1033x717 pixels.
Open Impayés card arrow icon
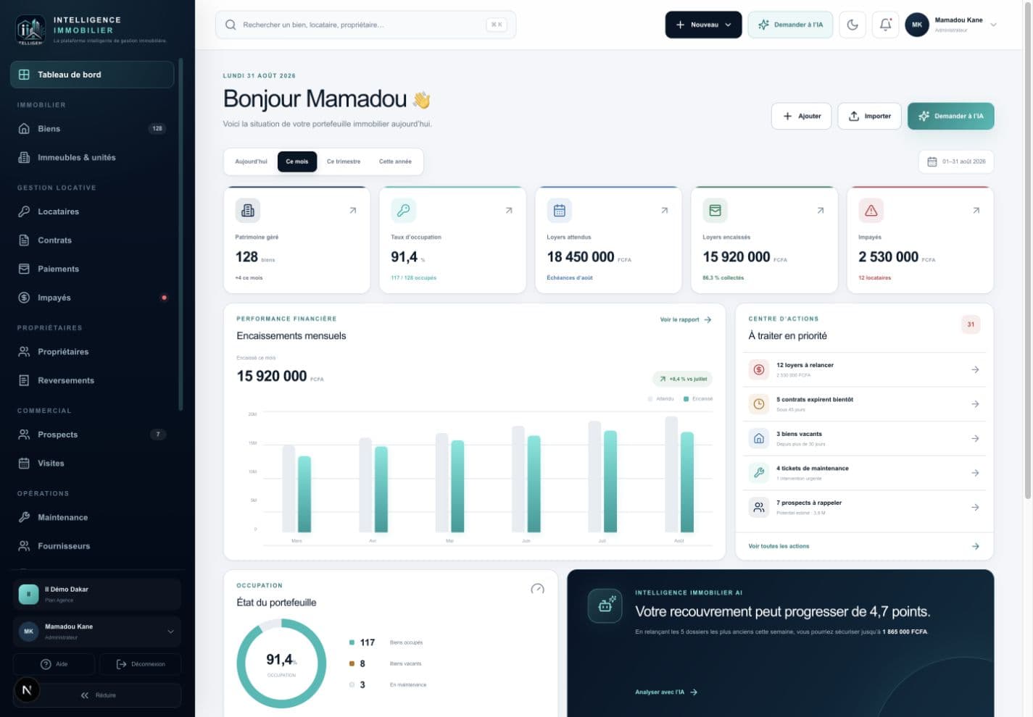[x=976, y=211]
